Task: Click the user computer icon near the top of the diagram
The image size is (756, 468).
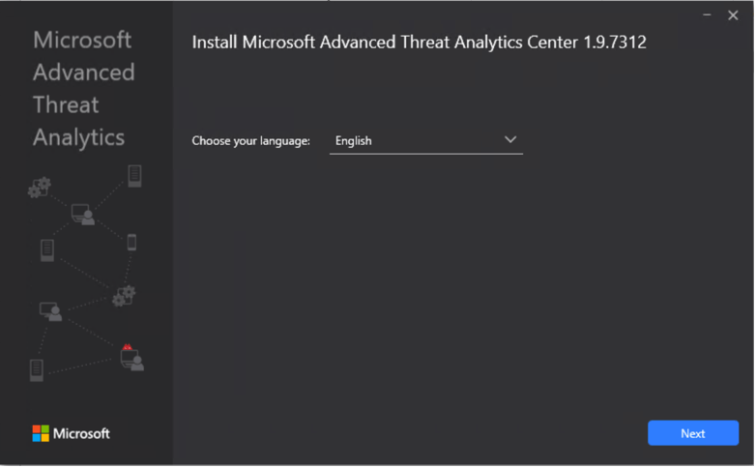Action: click(x=83, y=214)
